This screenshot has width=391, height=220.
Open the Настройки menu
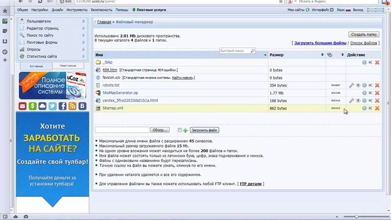tap(40, 10)
